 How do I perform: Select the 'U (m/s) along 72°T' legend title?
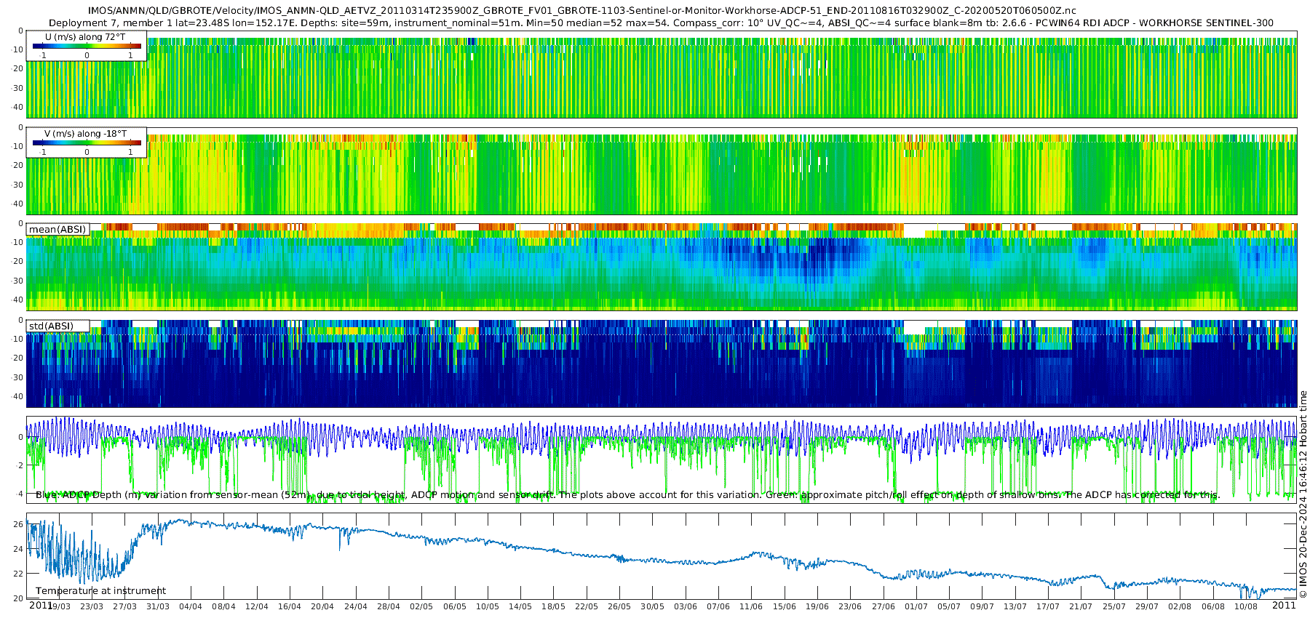coord(85,37)
